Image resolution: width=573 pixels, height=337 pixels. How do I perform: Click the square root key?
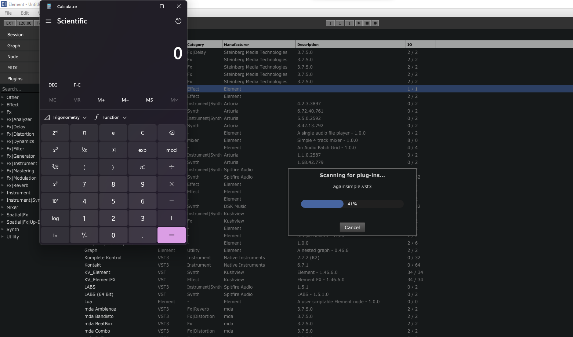55,167
